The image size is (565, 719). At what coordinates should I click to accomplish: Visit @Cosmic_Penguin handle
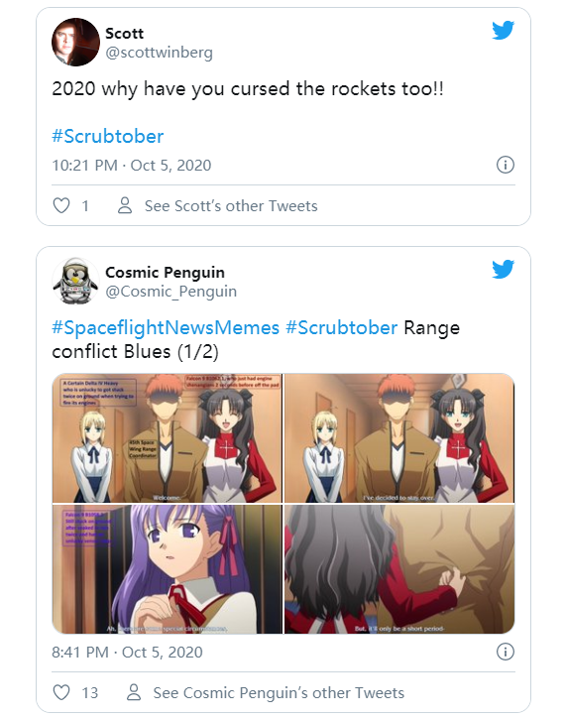coord(170,292)
